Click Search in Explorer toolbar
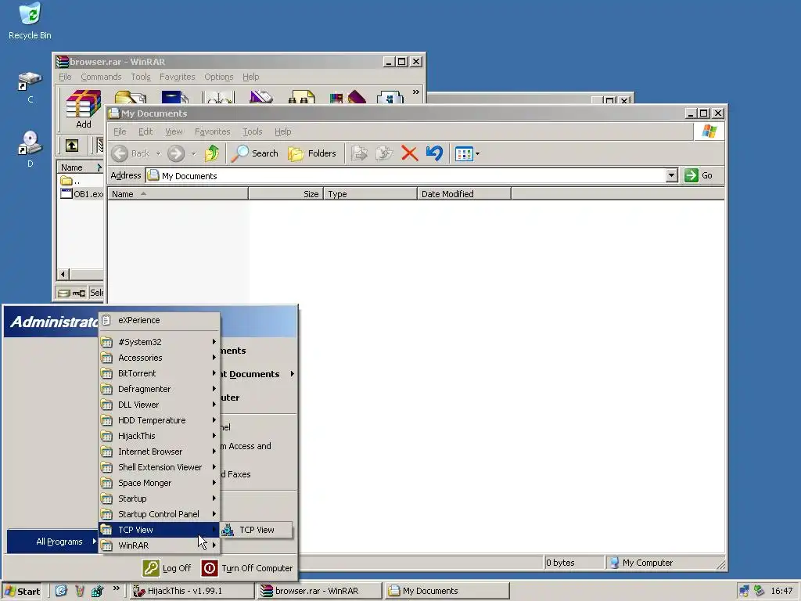Image resolution: width=801 pixels, height=601 pixels. tap(254, 153)
